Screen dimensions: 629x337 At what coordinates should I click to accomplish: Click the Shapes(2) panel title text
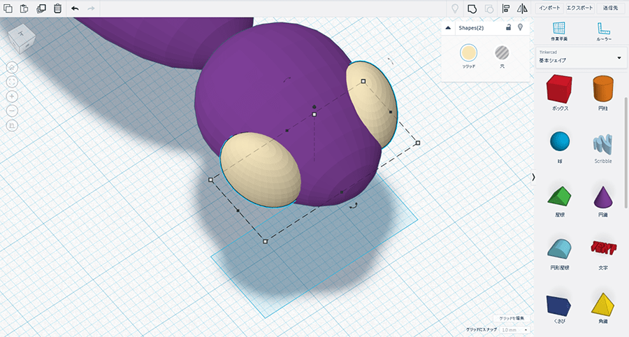click(x=471, y=28)
